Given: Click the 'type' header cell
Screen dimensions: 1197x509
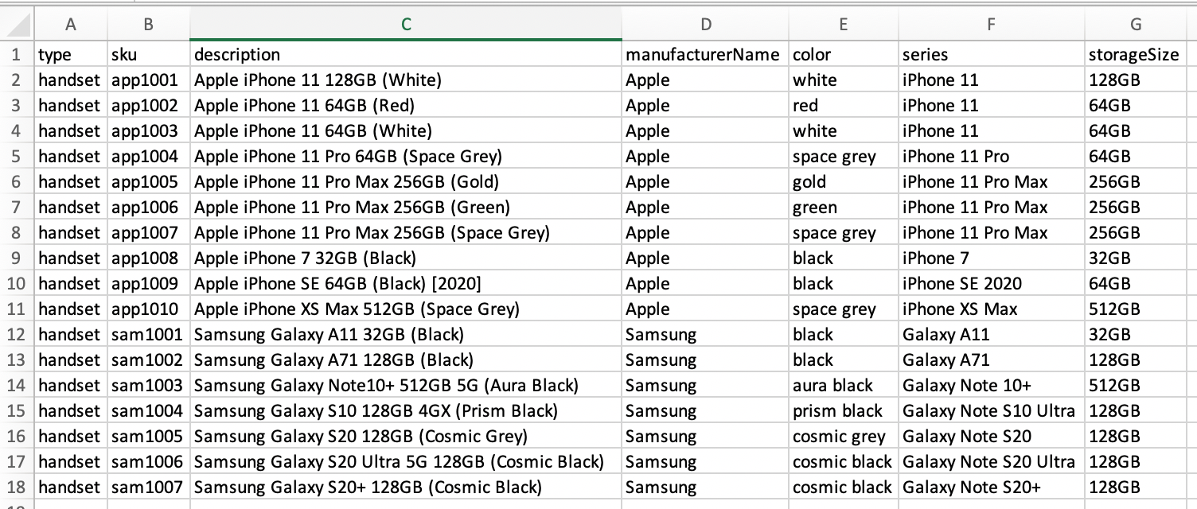Looking at the screenshot, I should point(71,54).
